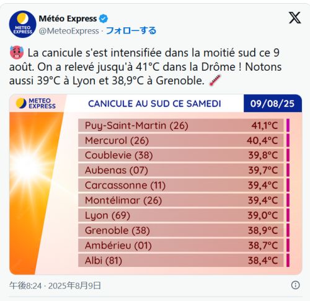Click the Puy-Saint-Martin 41,1°C row

(x=181, y=125)
